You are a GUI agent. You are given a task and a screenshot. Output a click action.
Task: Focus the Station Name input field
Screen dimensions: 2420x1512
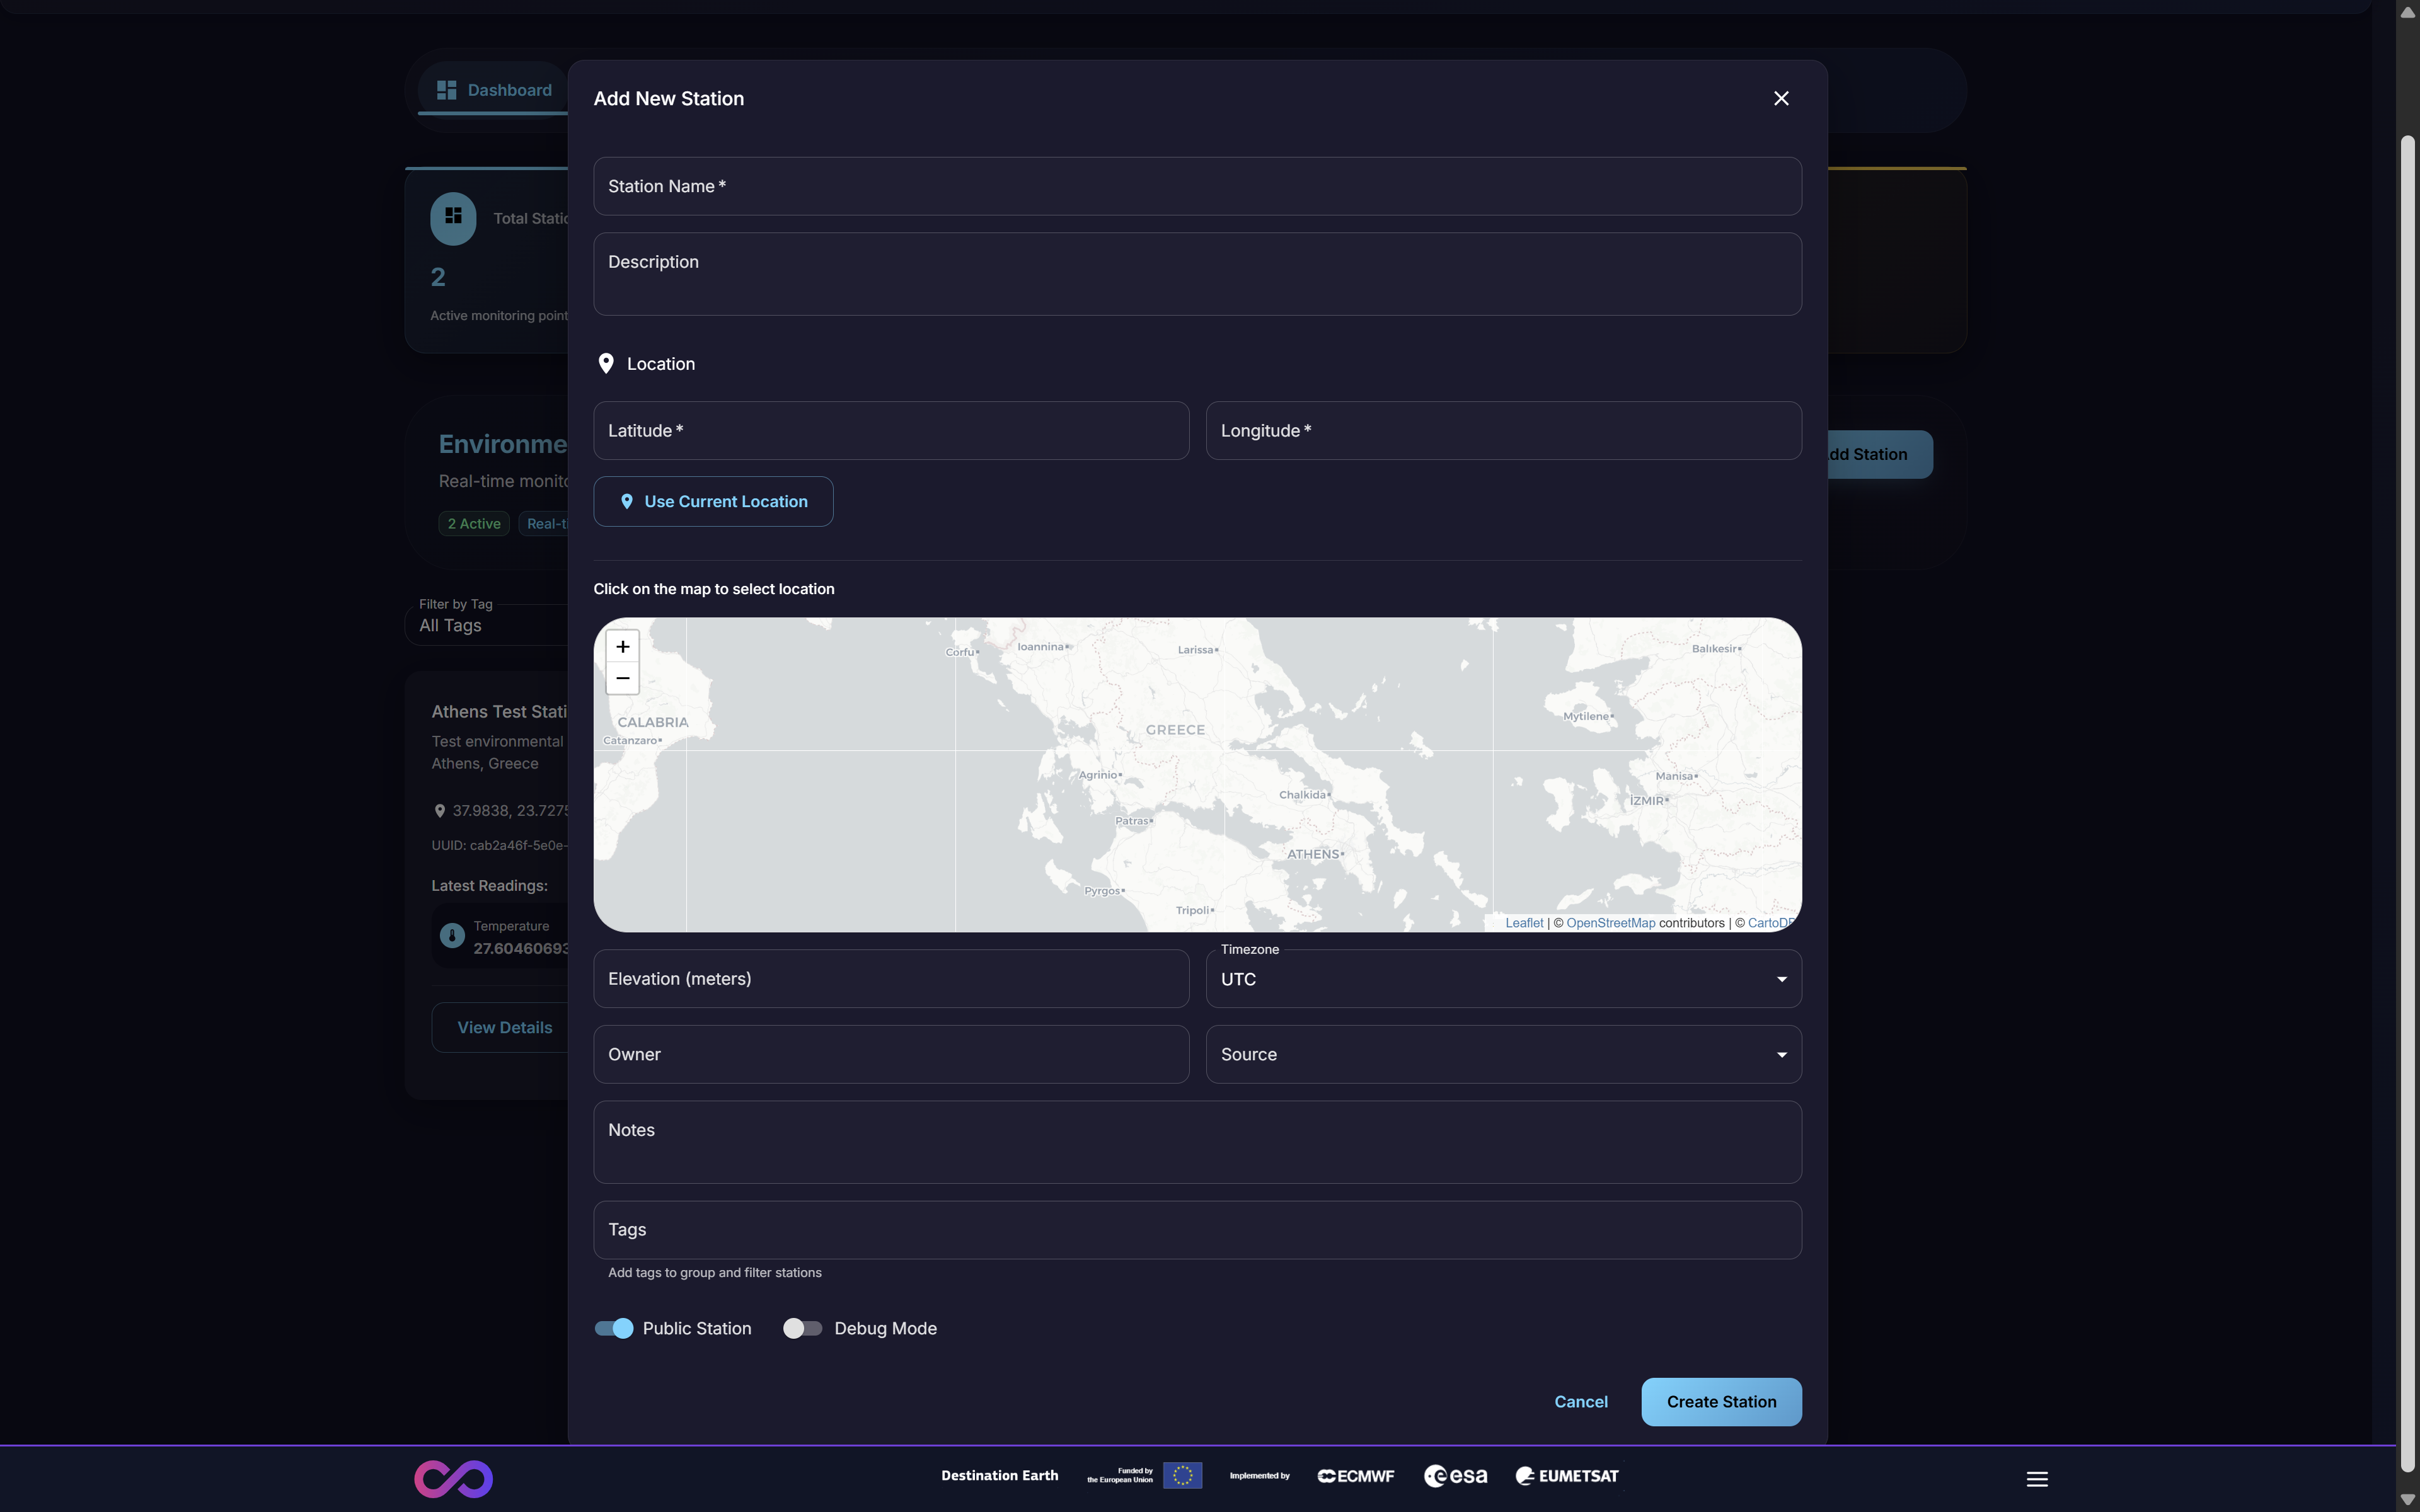coord(1196,186)
